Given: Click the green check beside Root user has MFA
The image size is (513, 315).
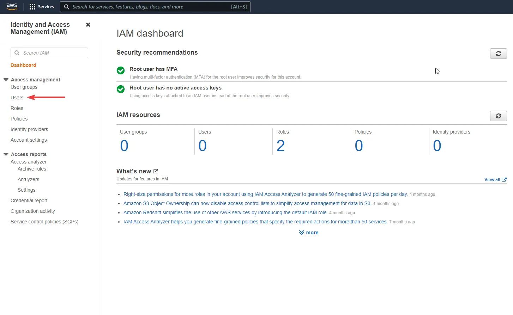Looking at the screenshot, I should 120,70.
